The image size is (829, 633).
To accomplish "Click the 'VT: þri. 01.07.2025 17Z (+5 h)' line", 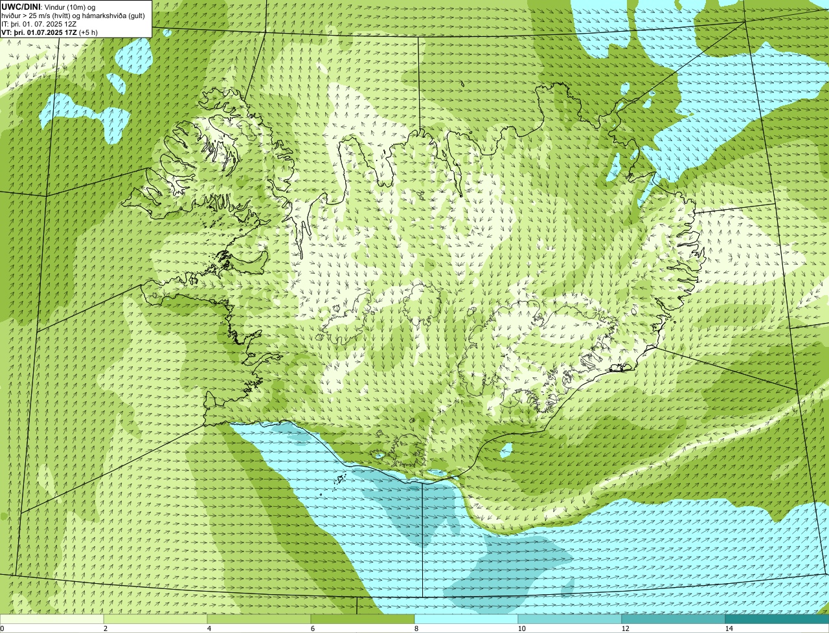I will point(50,32).
